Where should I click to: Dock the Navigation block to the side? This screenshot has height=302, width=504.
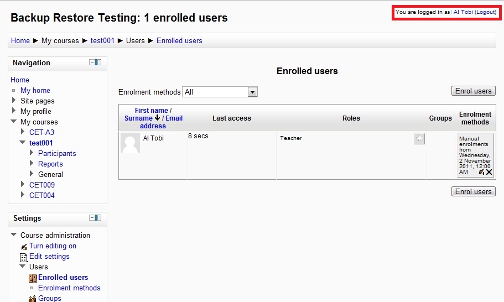tap(98, 63)
